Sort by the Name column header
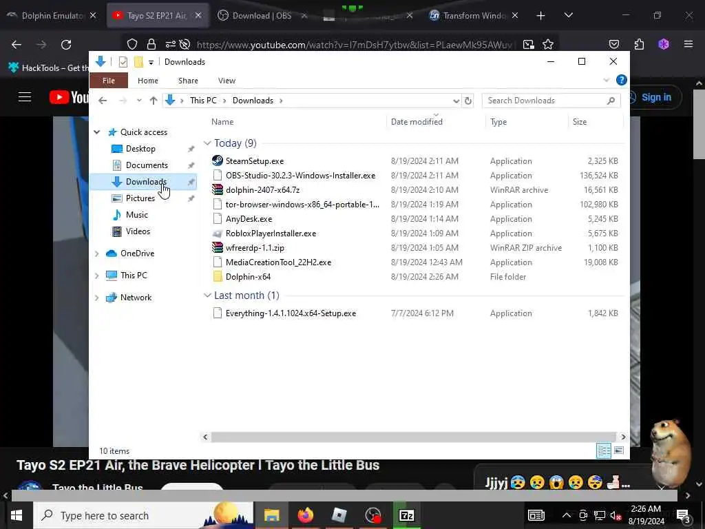The width and height of the screenshot is (705, 529). [x=222, y=121]
